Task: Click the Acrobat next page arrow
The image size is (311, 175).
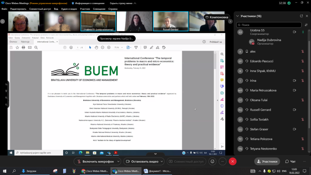Action: [71, 47]
